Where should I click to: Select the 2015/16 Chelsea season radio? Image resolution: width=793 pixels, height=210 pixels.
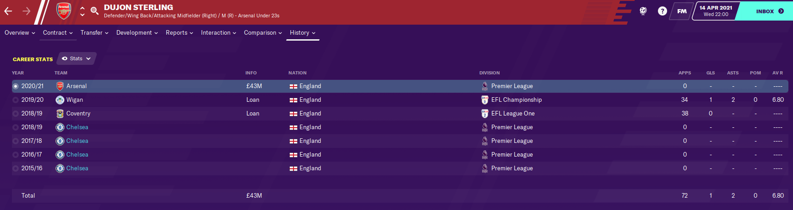[16, 168]
